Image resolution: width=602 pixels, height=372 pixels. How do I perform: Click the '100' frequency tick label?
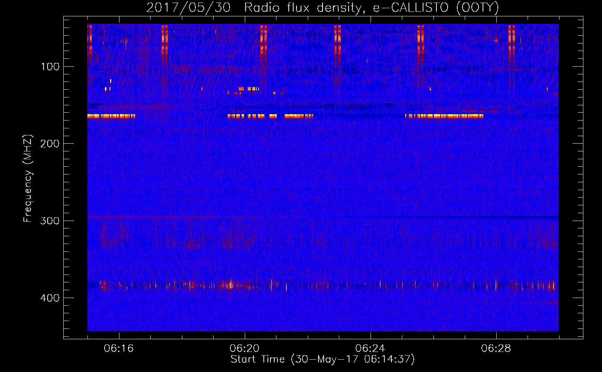point(50,67)
